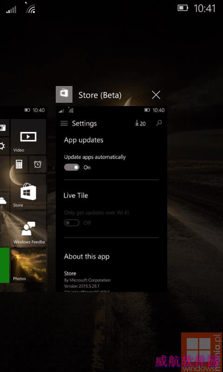Screen dimensions: 223x372
Task: Tap the battery icon in top status bar
Action: point(183,8)
